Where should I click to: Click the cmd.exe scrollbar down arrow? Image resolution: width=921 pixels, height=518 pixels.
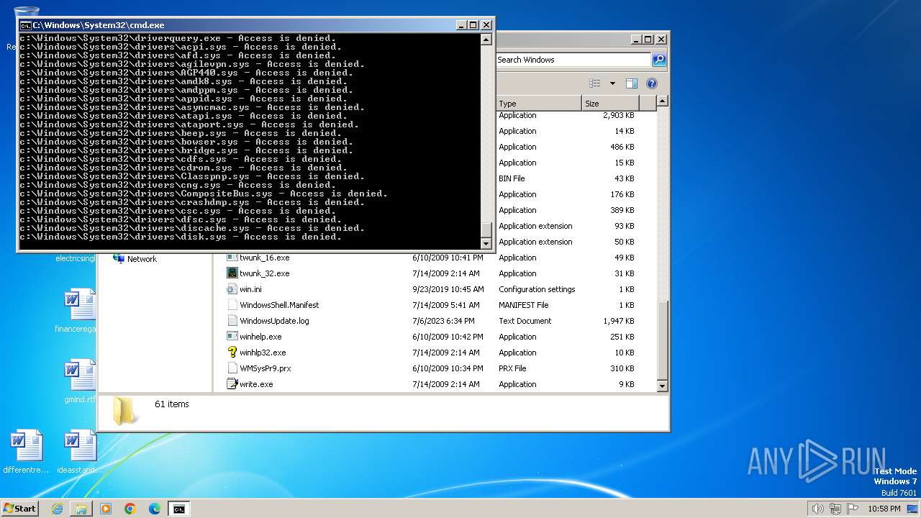[486, 243]
